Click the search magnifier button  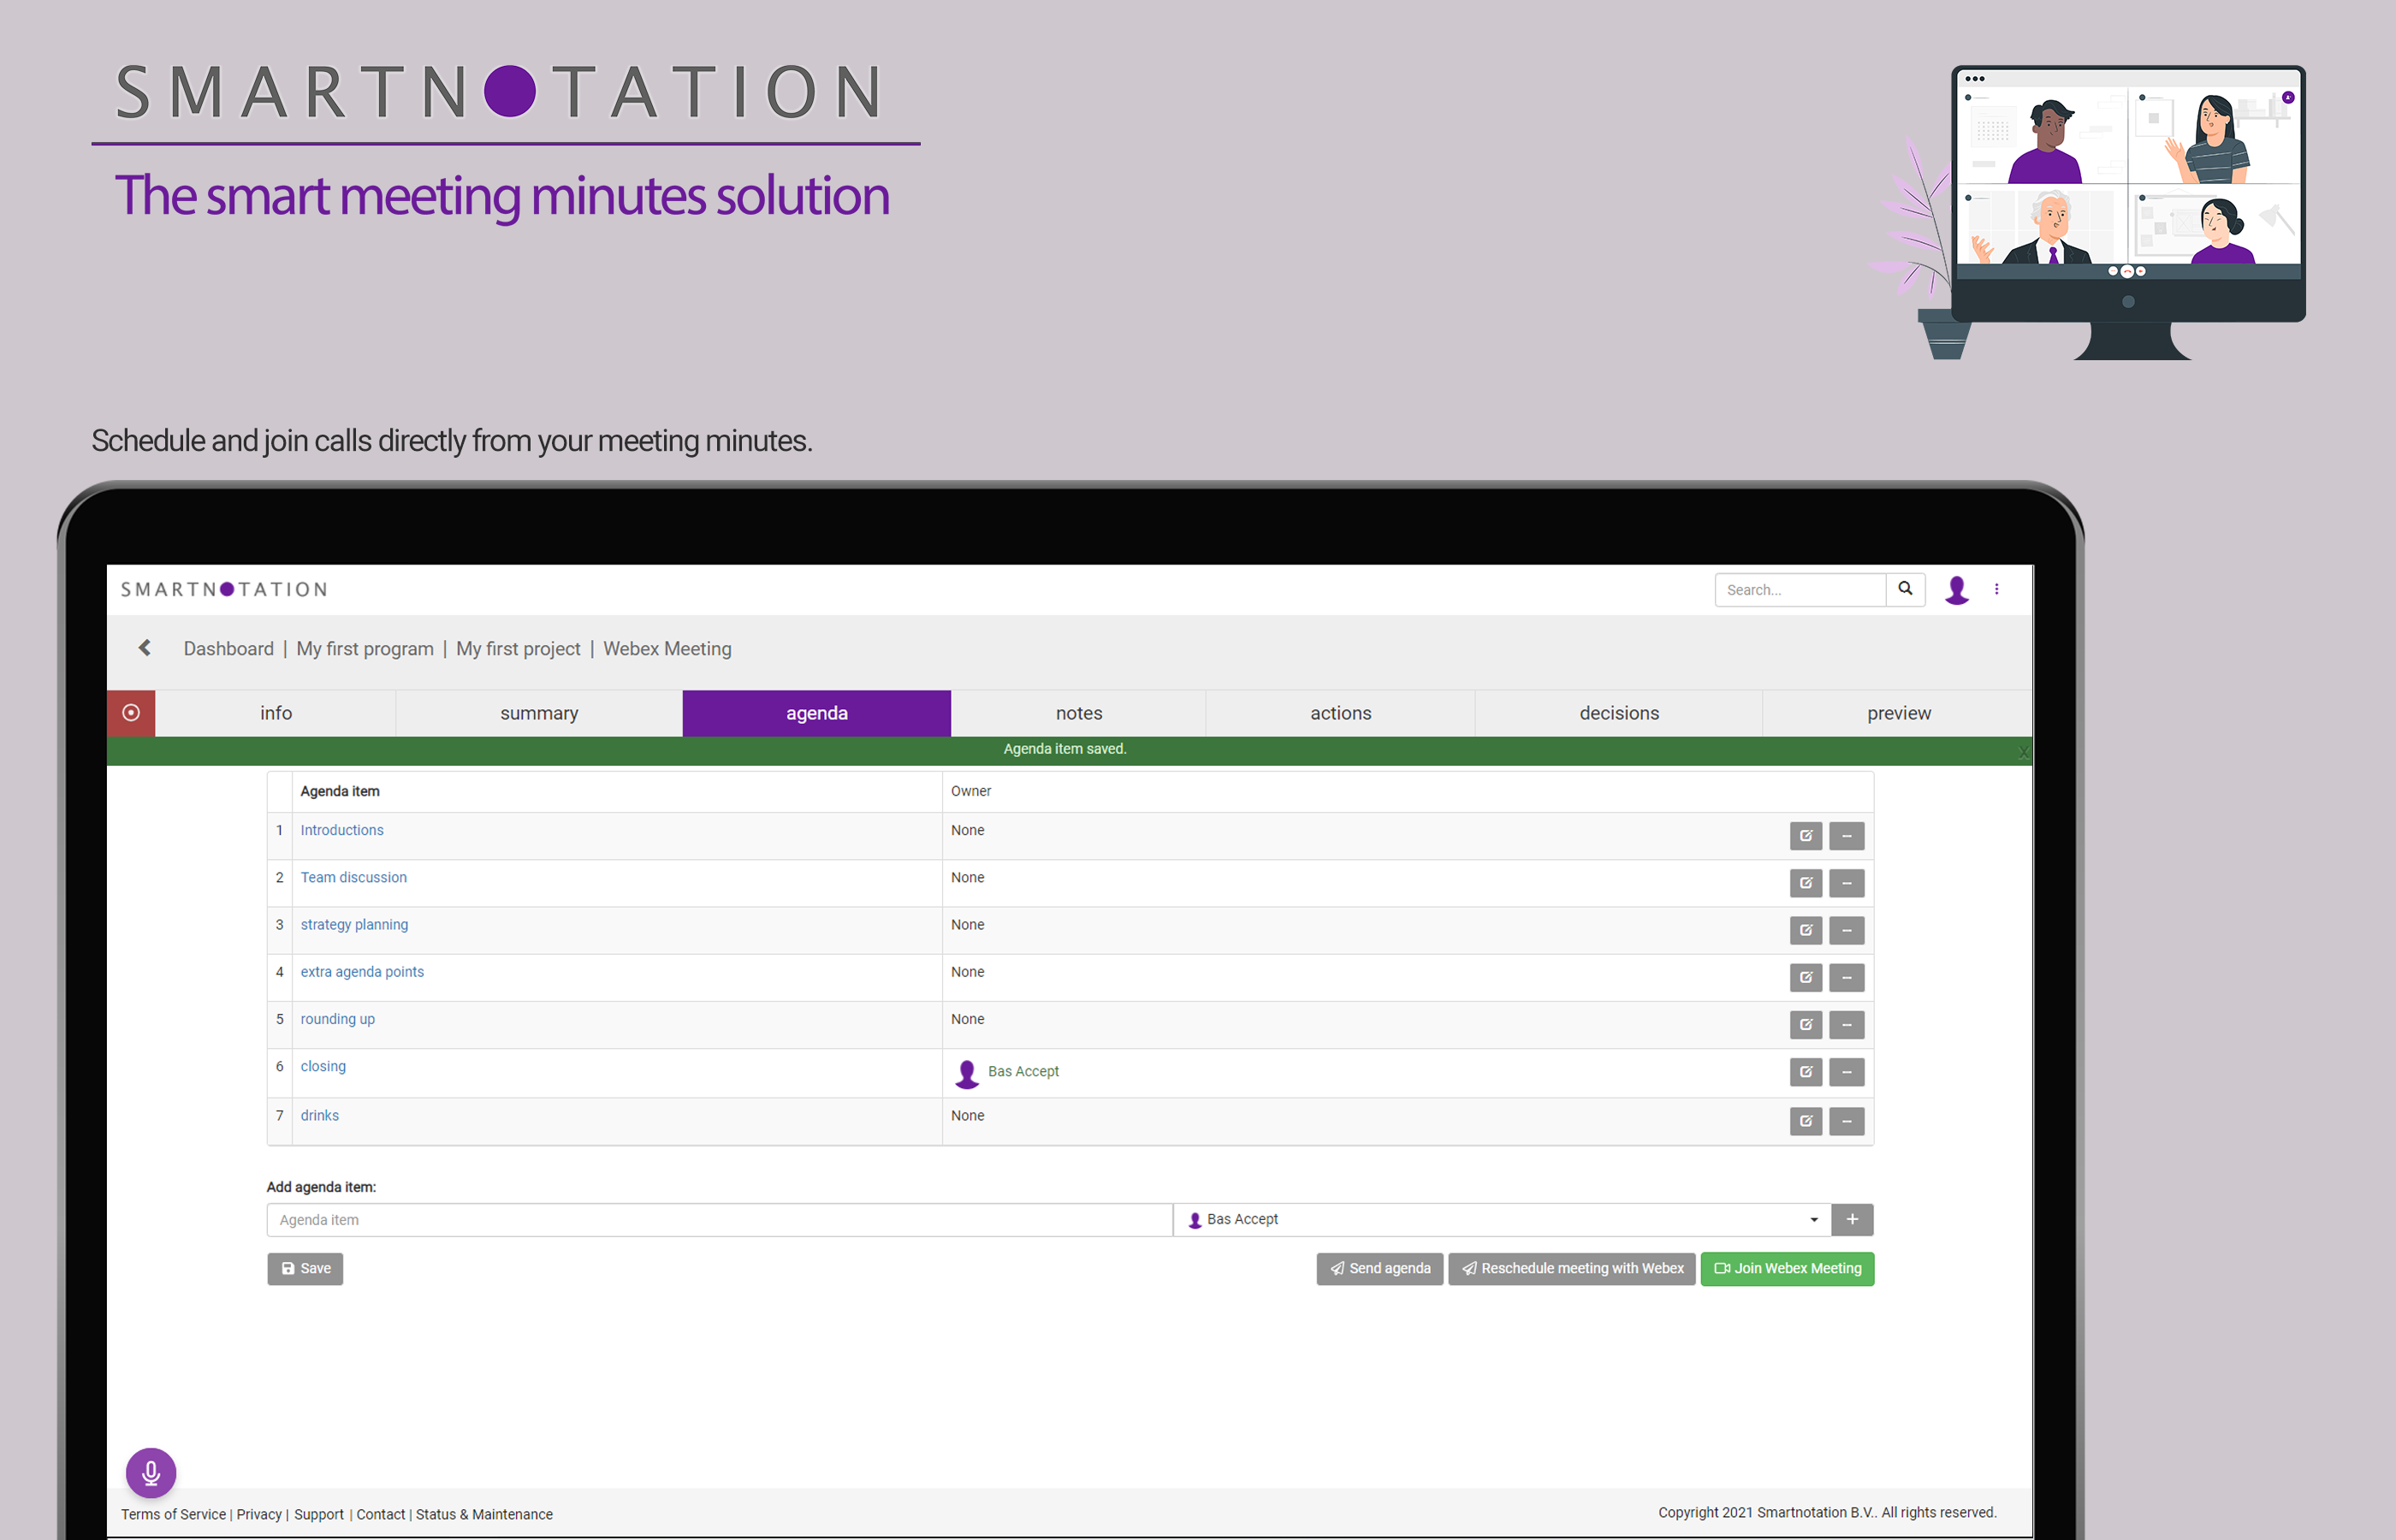tap(1905, 589)
